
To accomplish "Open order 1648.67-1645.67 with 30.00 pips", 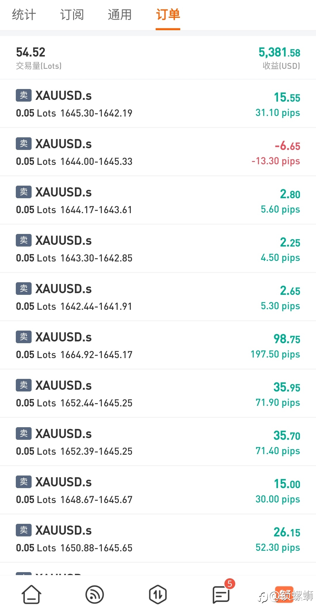I will pos(158,490).
